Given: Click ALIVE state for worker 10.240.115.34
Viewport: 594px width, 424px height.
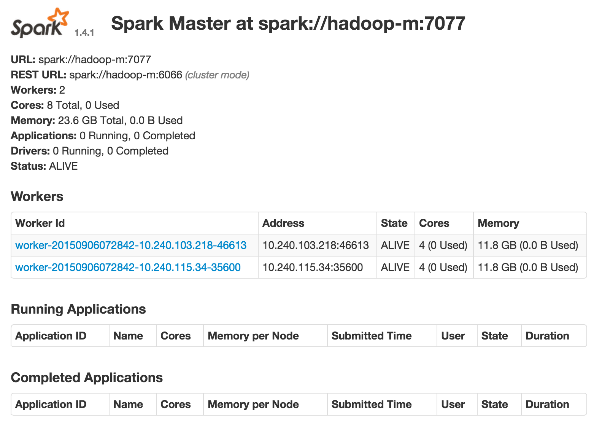Looking at the screenshot, I should (x=395, y=267).
